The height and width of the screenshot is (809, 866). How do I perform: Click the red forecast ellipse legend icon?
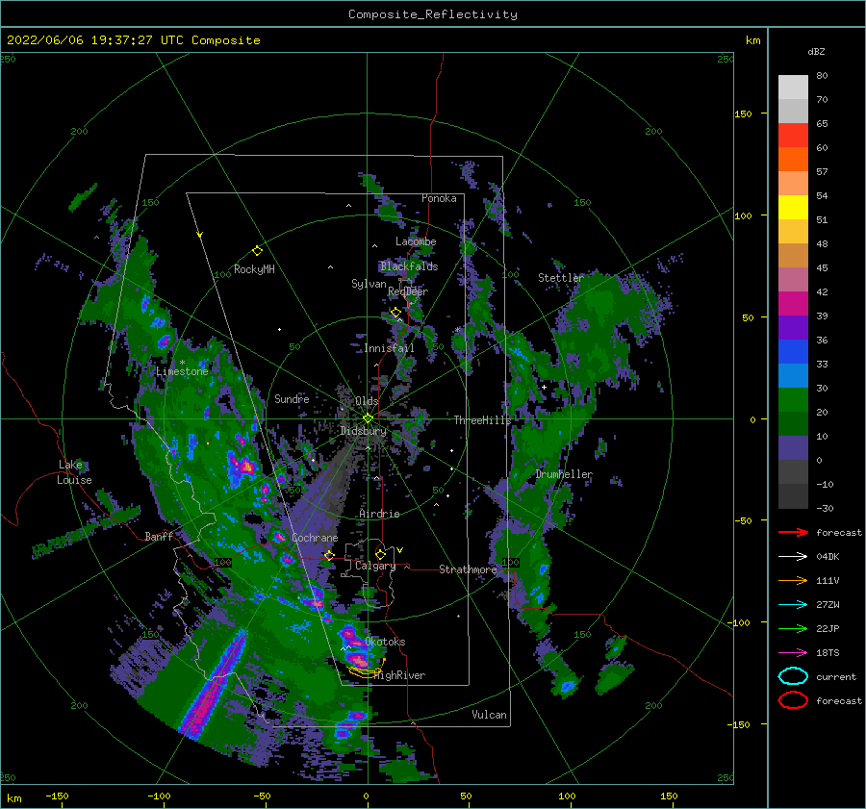pyautogui.click(x=793, y=700)
